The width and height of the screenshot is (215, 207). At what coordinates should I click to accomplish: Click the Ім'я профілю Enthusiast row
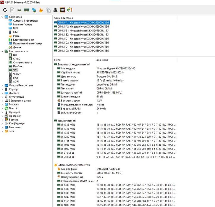115,169
